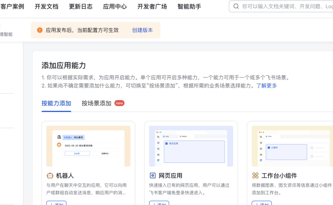Open the 智能助手 menu item

pyautogui.click(x=189, y=6)
